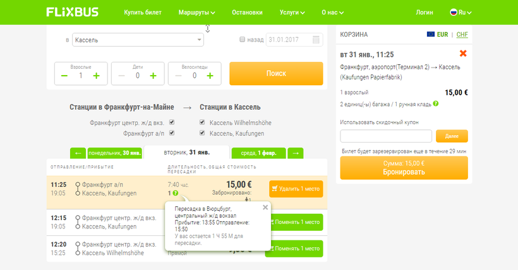Image resolution: width=518 pixels, height=270 pixels.
Task: Uncheck Кассель Wilhelmshöhe station
Action: point(202,122)
